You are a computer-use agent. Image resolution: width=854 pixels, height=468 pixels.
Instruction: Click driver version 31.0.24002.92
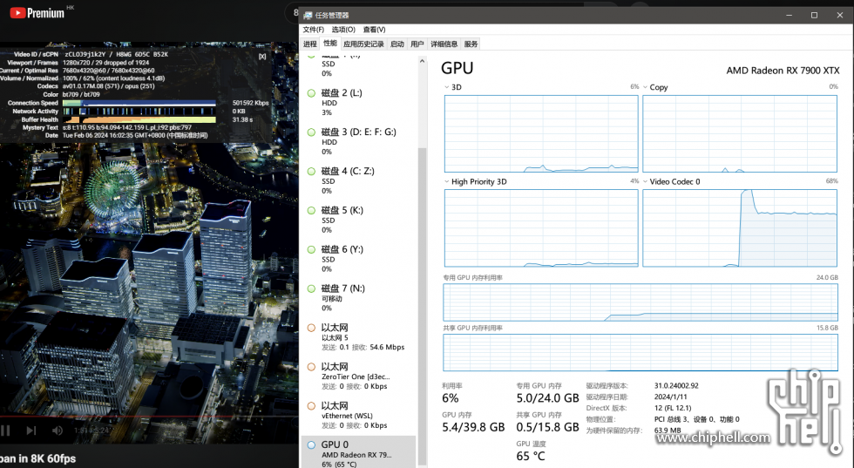click(x=676, y=386)
